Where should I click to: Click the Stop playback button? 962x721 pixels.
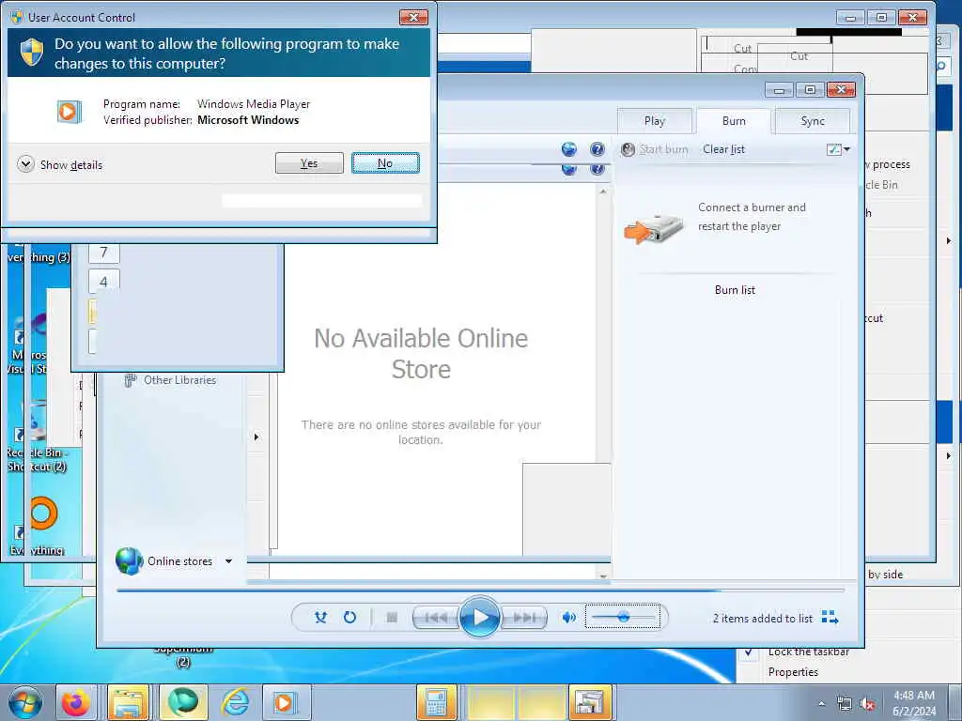(x=392, y=618)
